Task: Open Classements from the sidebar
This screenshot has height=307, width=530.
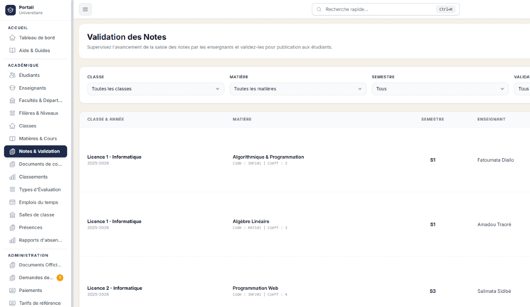Action: click(x=35, y=177)
